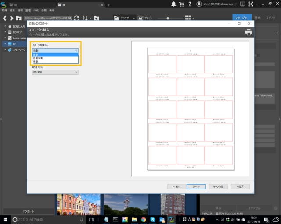The width and height of the screenshot is (281, 224).
Task: Click the colorful houses thumbnail
Action: pos(78,204)
